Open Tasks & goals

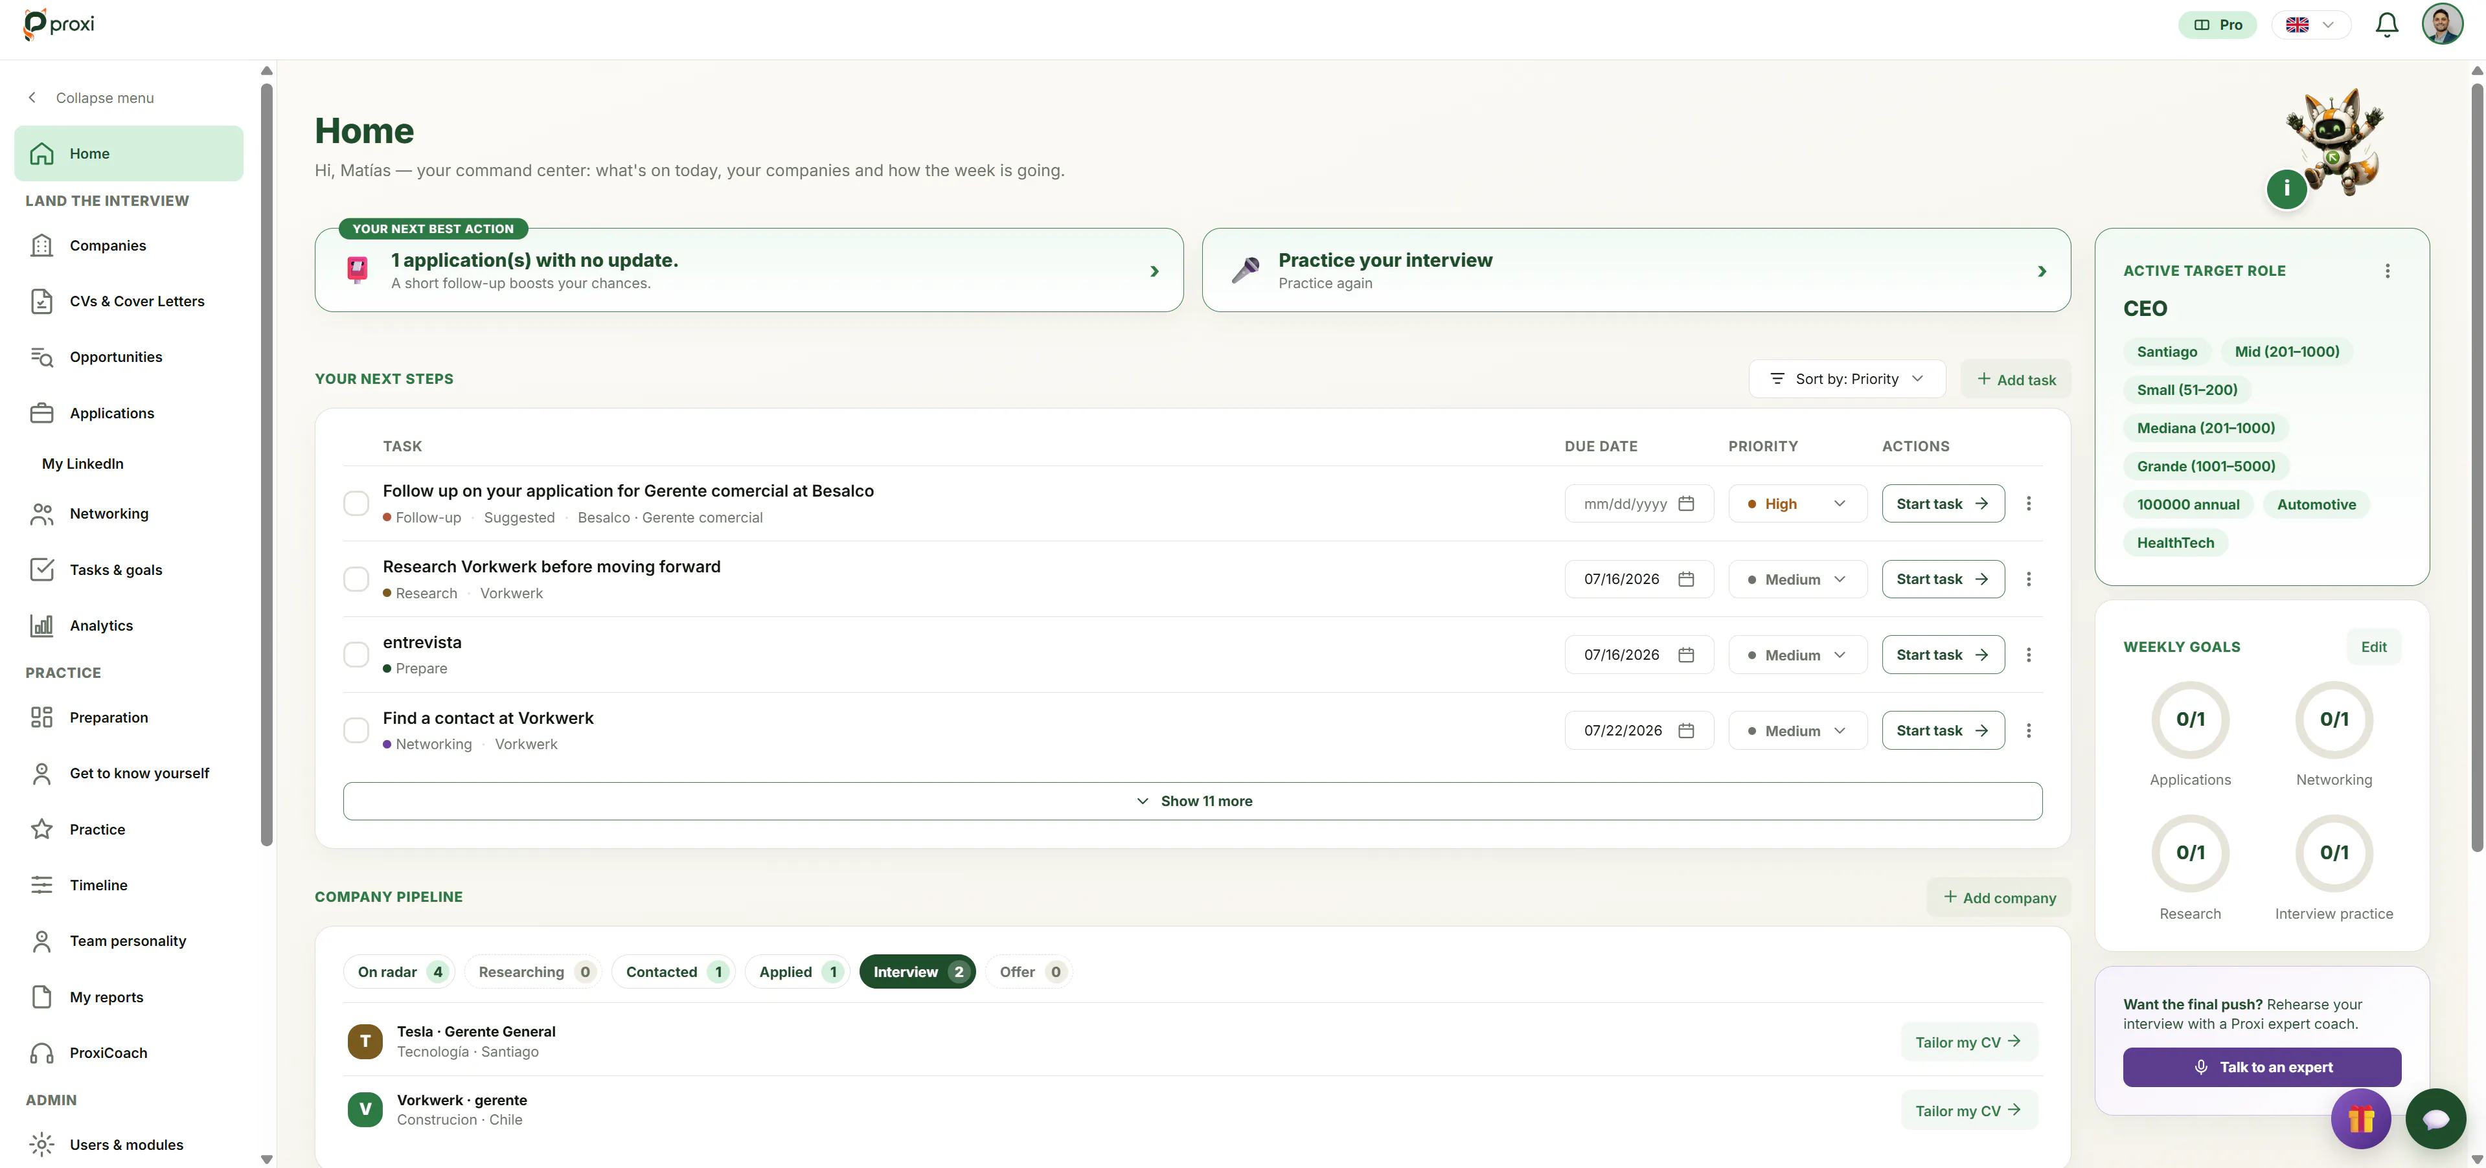tap(128, 570)
